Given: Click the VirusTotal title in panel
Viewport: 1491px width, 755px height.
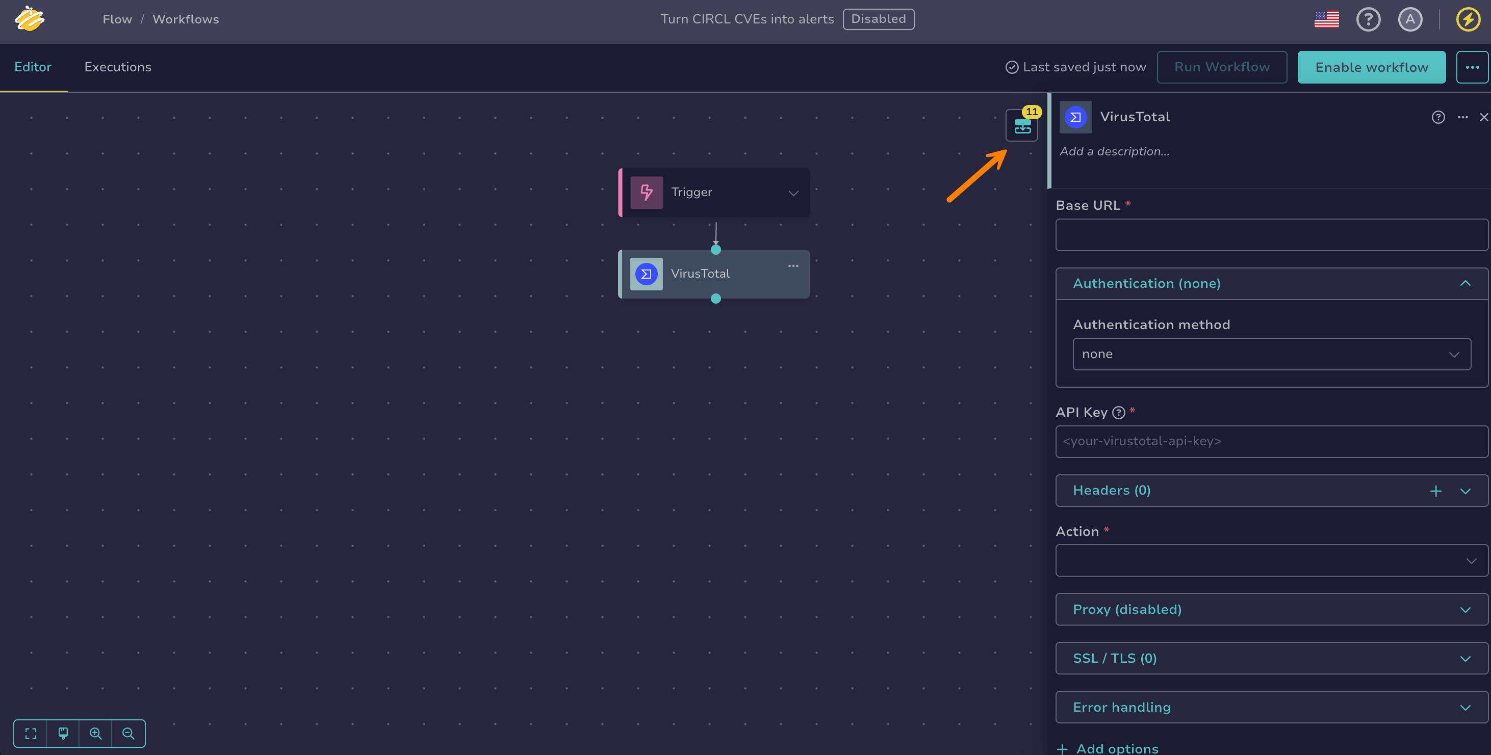Looking at the screenshot, I should 1135,117.
